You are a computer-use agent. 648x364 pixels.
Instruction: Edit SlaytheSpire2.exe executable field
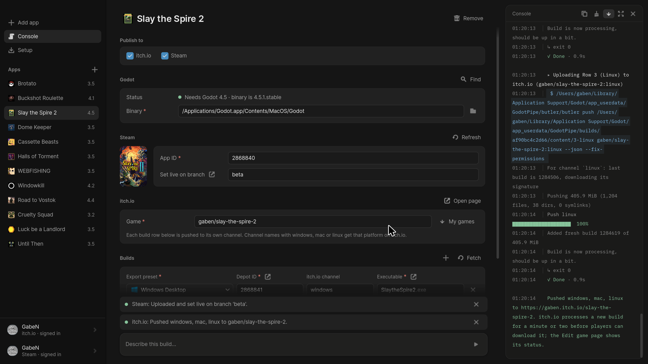click(420, 290)
